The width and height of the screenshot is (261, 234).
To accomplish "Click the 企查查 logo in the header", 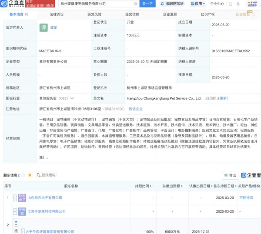I will click(x=12, y=3).
